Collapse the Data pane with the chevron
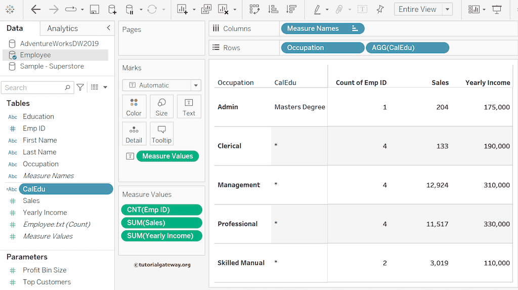The width and height of the screenshot is (518, 290). 108,28
